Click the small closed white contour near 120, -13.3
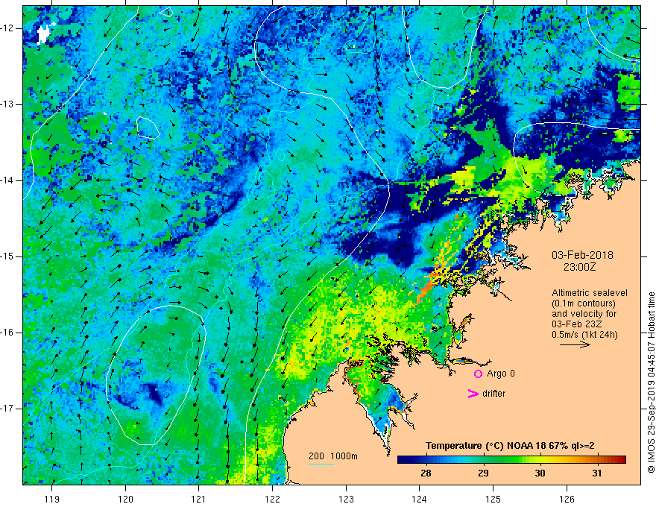656x507 pixels. pos(148,128)
